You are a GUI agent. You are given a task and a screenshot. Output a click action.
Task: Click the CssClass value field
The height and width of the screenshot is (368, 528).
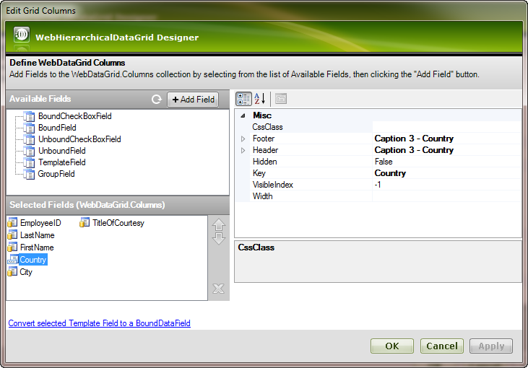pyautogui.click(x=446, y=127)
